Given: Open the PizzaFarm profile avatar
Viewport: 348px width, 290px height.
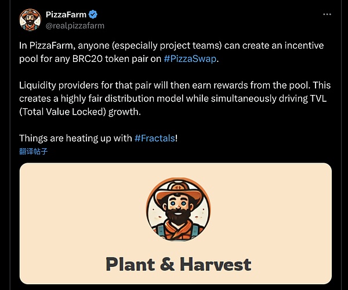Looking at the screenshot, I should pos(31,19).
